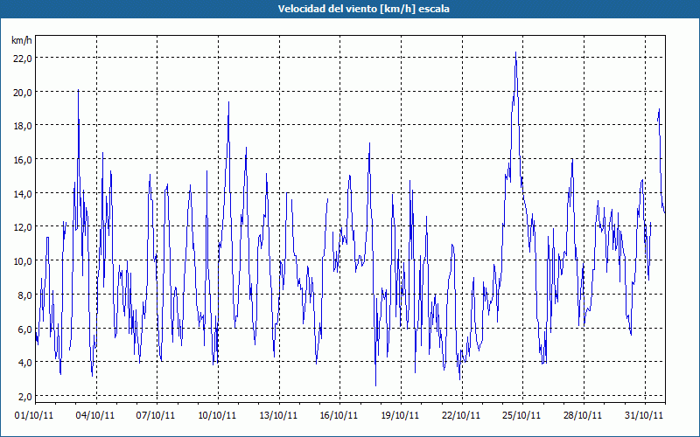Click the 6,0 y-axis value
The width and height of the screenshot is (700, 437).
pyautogui.click(x=25, y=329)
